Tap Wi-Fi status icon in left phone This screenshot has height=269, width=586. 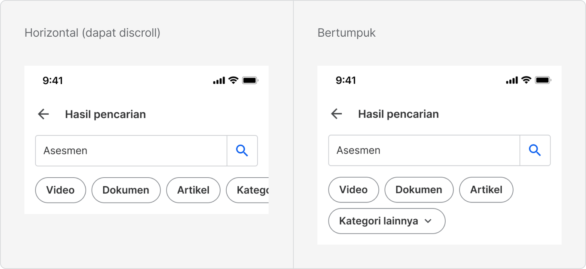(233, 80)
